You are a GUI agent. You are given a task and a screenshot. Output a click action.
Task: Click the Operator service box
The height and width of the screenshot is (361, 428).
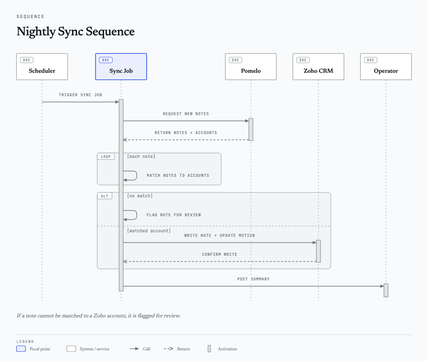pos(386,67)
